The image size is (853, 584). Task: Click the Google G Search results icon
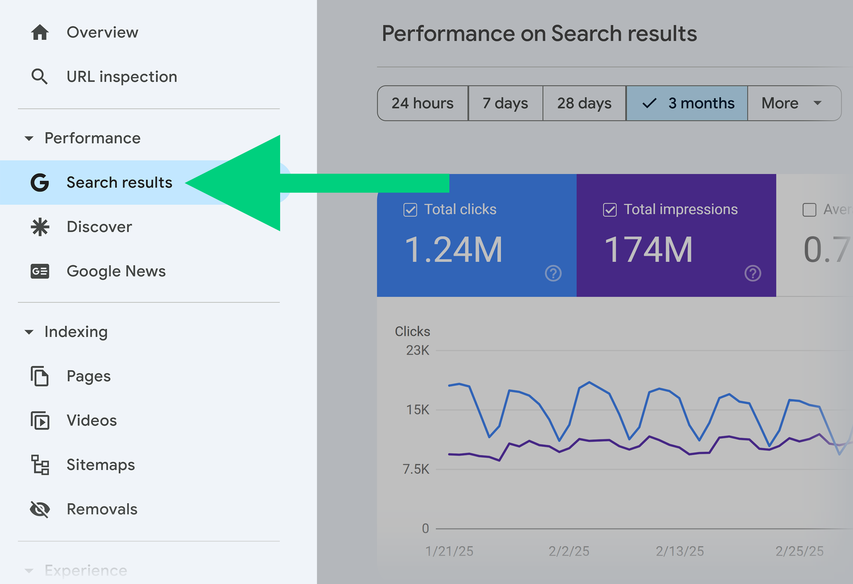(40, 182)
